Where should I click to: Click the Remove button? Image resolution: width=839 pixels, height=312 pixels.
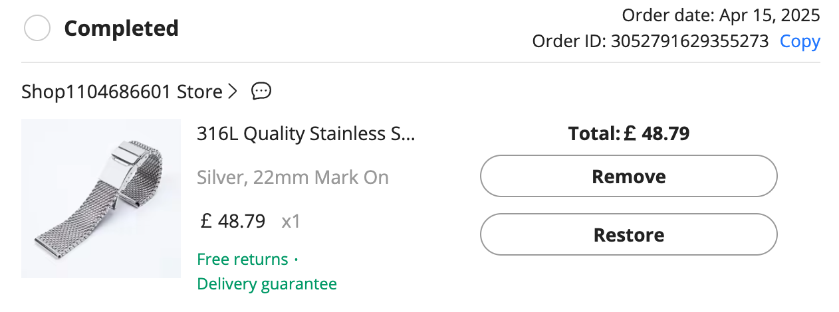click(628, 176)
